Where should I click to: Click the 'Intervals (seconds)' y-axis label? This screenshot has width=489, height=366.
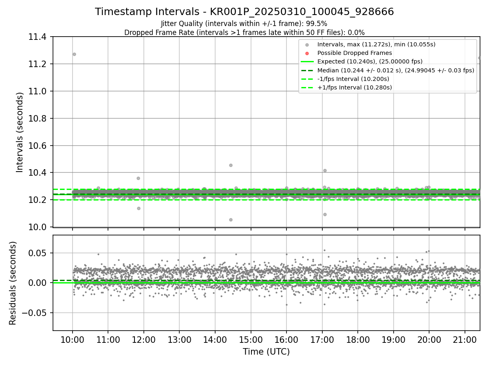coord(20,132)
